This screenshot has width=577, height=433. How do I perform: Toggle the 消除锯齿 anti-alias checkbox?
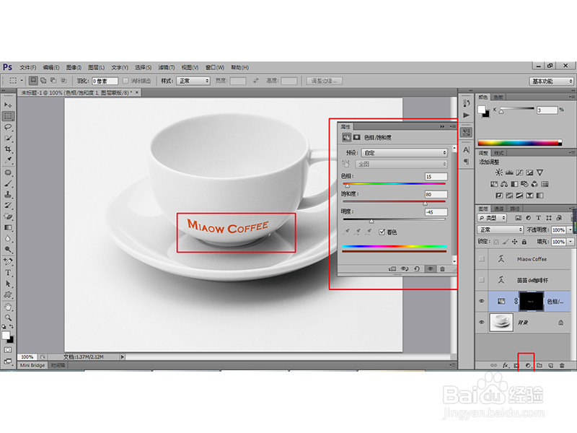pyautogui.click(x=125, y=81)
